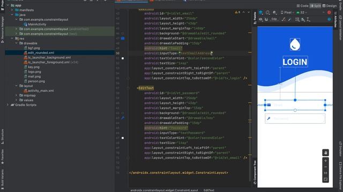Open the Resource Manager side tab
This screenshot has height=192, width=343.
tap(2, 29)
